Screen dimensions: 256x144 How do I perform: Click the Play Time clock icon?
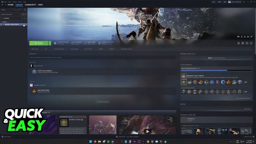pyautogui.click(x=85, y=43)
